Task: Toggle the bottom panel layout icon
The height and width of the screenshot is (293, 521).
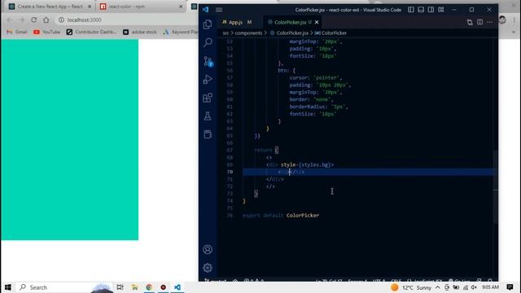Action: 421,10
